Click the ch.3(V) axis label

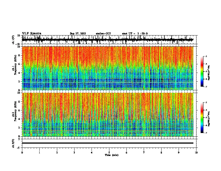pyautogui.click(x=13, y=143)
